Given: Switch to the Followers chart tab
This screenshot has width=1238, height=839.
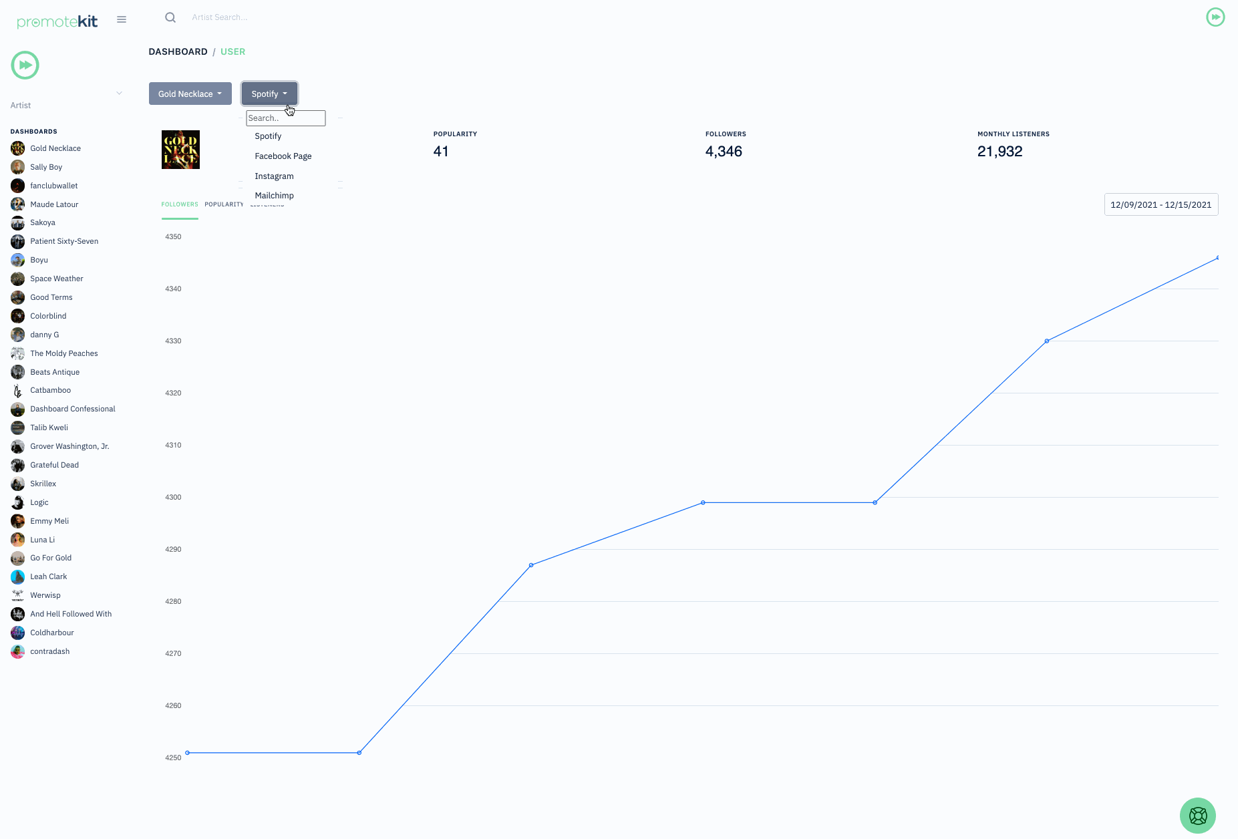Looking at the screenshot, I should point(180,204).
